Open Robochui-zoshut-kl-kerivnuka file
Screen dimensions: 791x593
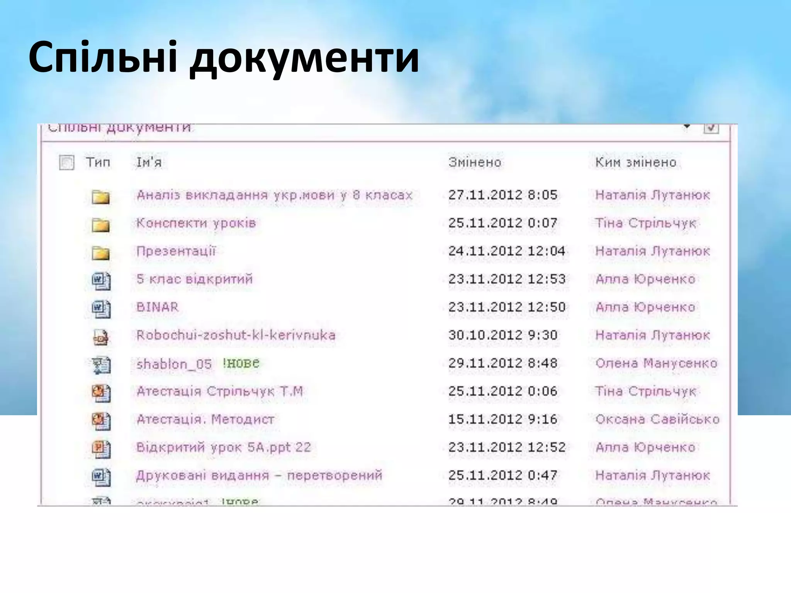236,335
